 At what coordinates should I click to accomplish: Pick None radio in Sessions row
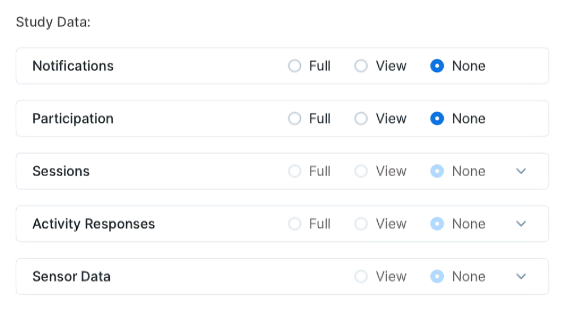coord(437,172)
